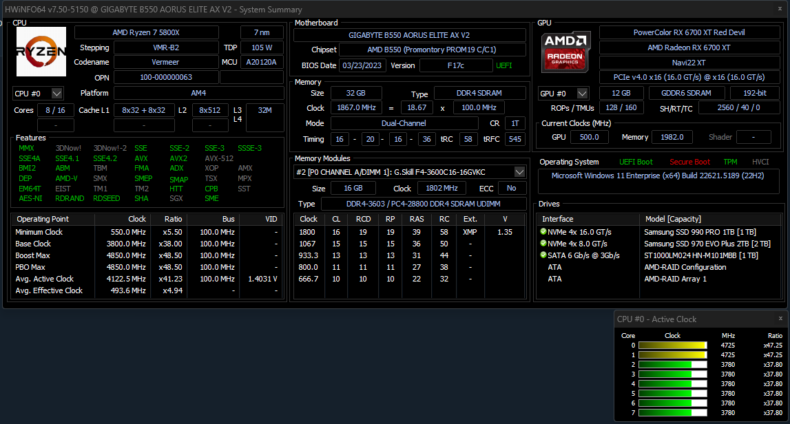
Task: Click the Codename value Vermeer
Action: click(166, 62)
